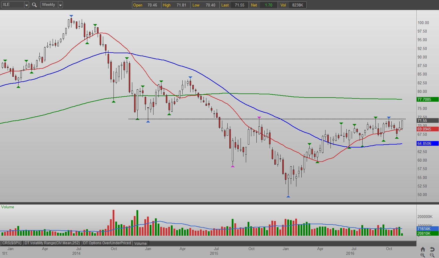Click the green 77.7085 moving average price label

(427, 99)
